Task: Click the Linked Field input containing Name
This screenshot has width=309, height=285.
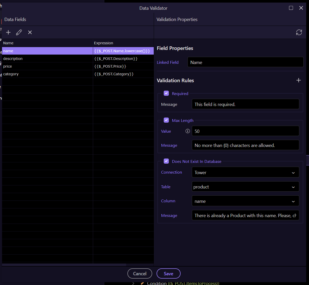Action: (x=245, y=62)
